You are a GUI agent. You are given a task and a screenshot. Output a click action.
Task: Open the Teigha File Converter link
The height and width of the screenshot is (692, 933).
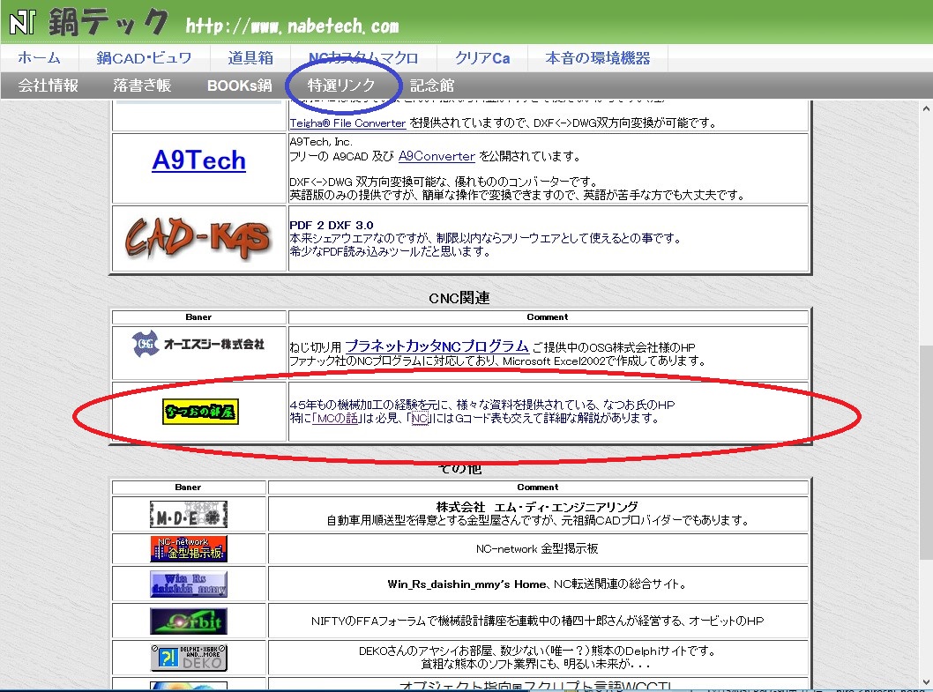pos(347,123)
